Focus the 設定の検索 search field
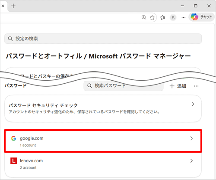Screen dimensions: 216x180 click(103, 39)
